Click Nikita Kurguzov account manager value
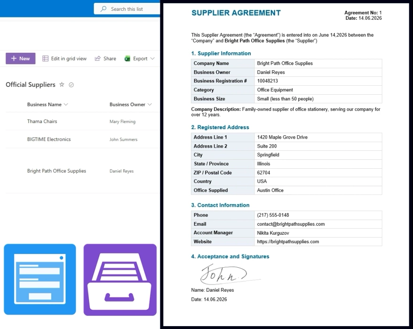Viewport: 413px width, 329px height. click(273, 233)
